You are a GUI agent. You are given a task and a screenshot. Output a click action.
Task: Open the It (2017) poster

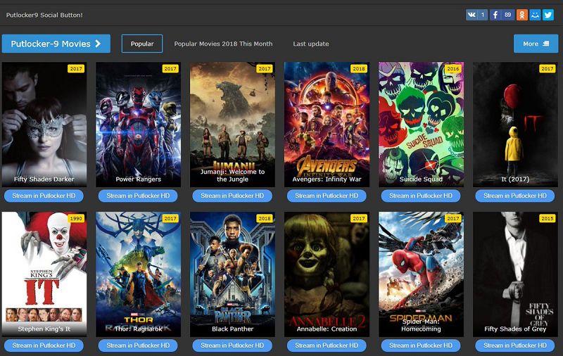[x=515, y=124]
